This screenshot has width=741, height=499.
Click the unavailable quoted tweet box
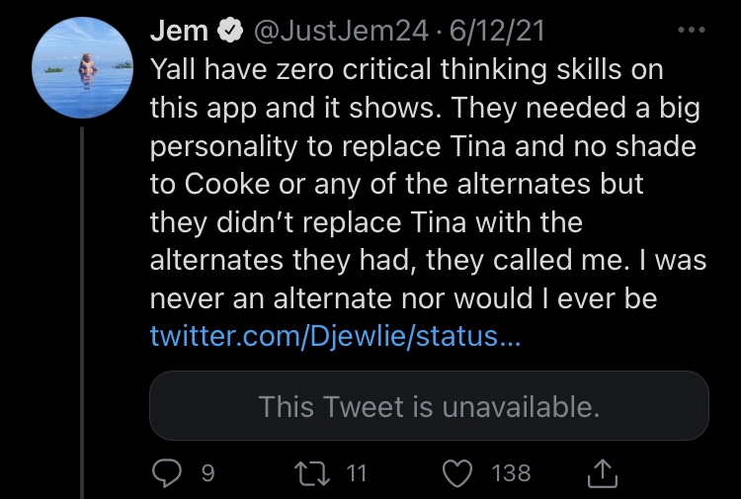tap(429, 405)
